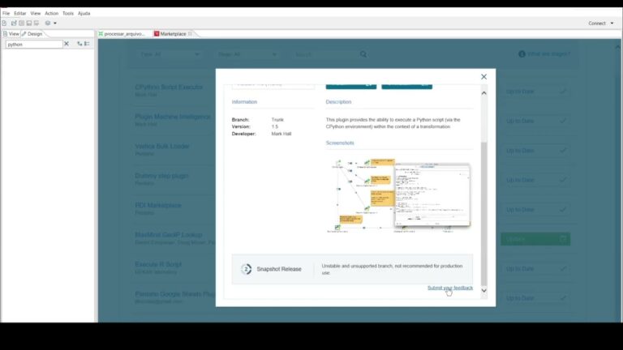Click the Mark Hall developer value
623x350 pixels.
(281, 134)
